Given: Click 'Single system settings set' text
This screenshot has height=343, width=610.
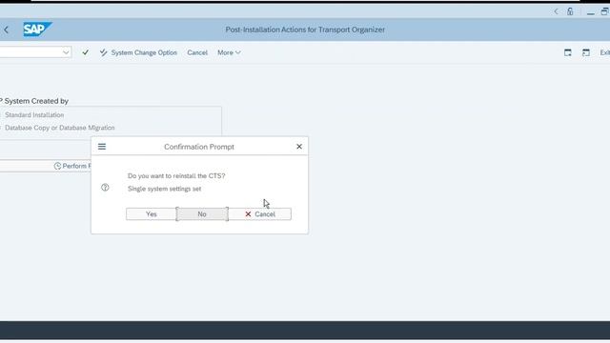Looking at the screenshot, I should [165, 189].
